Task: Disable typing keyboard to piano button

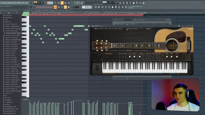Action: (x=55, y=7)
